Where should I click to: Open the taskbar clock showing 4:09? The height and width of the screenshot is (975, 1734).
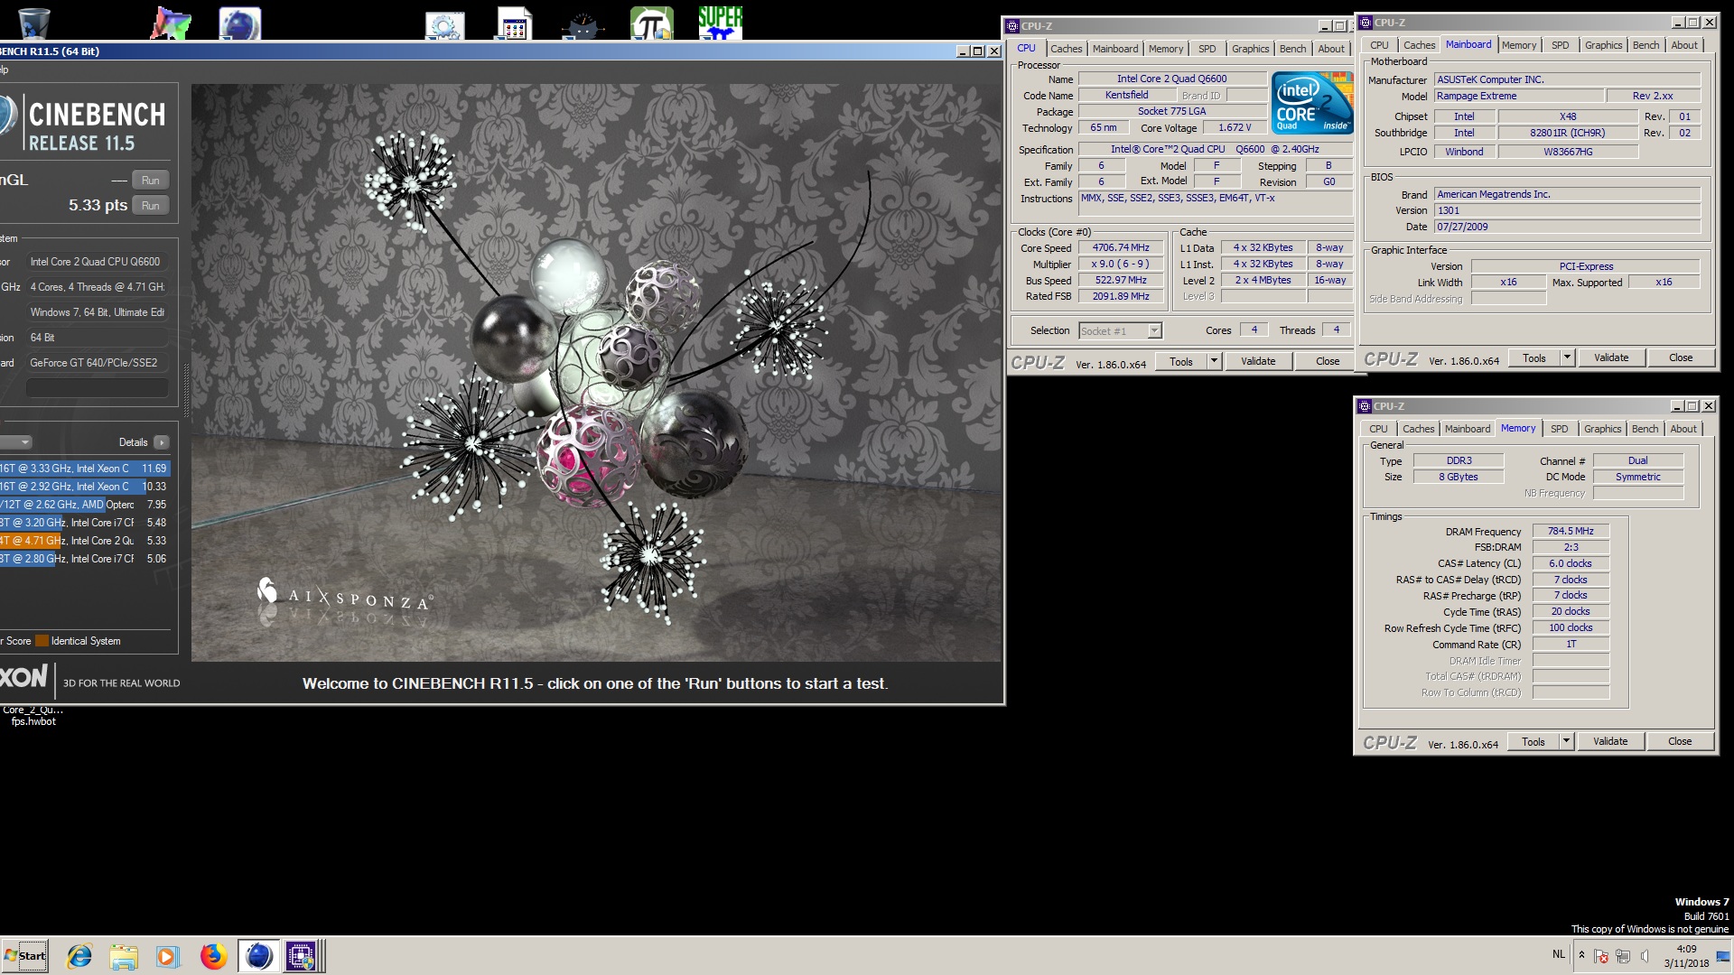[x=1686, y=956]
